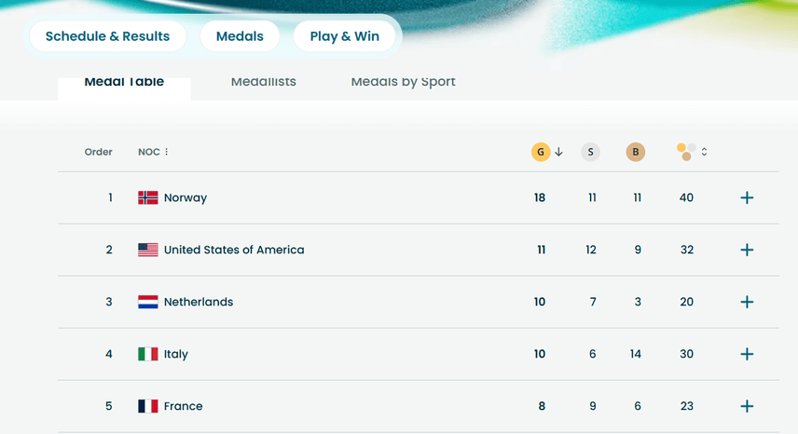The width and height of the screenshot is (798, 434).
Task: Select the Medal Table tab
Action: click(x=124, y=83)
